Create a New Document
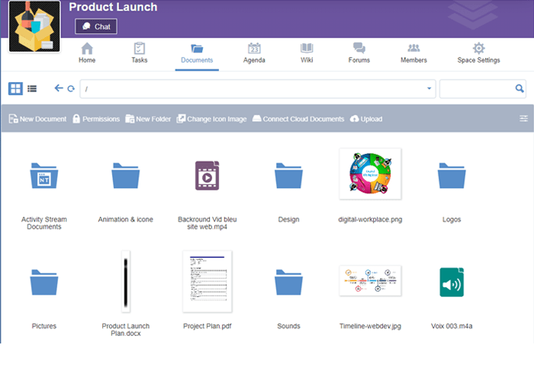Screen dimensions: 534x369 37,119
